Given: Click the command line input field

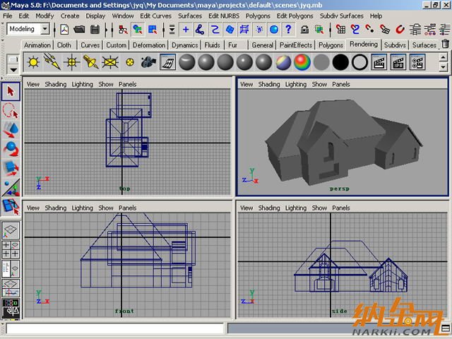Looking at the screenshot, I should pyautogui.click(x=113, y=328).
